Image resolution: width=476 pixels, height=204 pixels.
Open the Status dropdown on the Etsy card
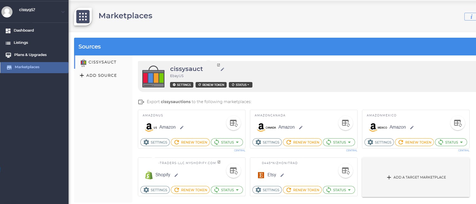point(339,190)
